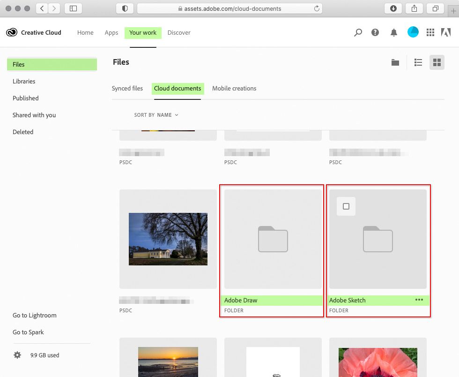Open the Adobe Sketch folder icon
Viewport: 459px width, 377px height.
(x=378, y=239)
